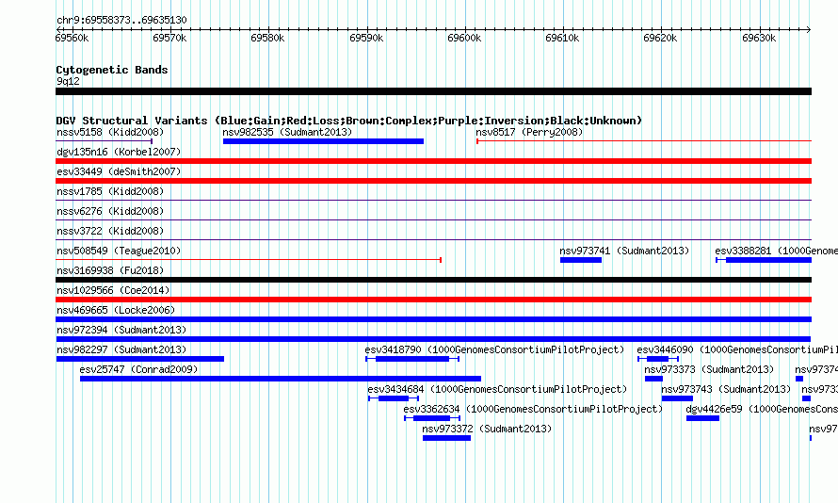Click the DGV Structural Variants track title
The width and height of the screenshot is (838, 503).
click(349, 121)
